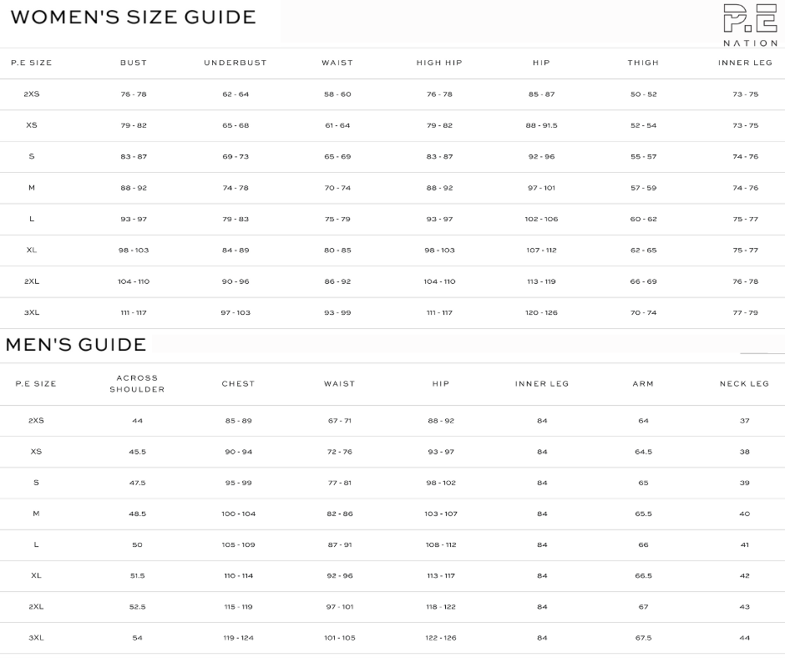
Task: Click the Women's Size Guide heading
Action: click(x=133, y=18)
